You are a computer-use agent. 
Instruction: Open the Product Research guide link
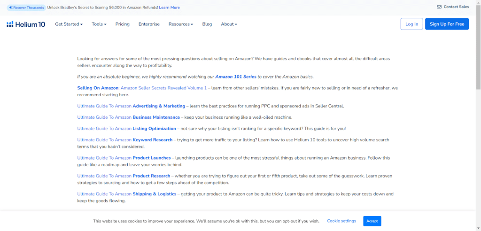tap(124, 176)
